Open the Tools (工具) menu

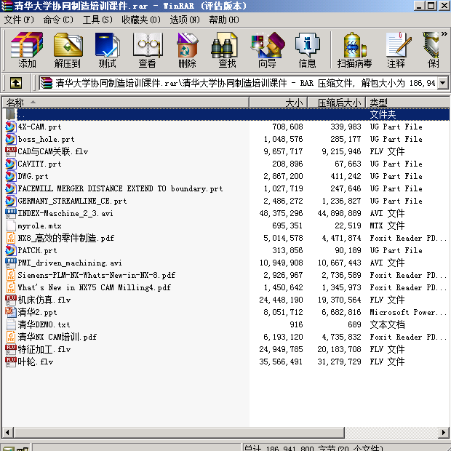97,20
